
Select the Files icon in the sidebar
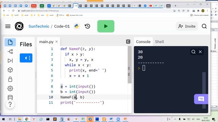[x=10, y=42]
